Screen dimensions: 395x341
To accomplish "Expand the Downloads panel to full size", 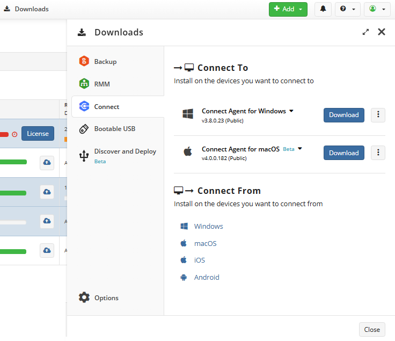I will 365,32.
